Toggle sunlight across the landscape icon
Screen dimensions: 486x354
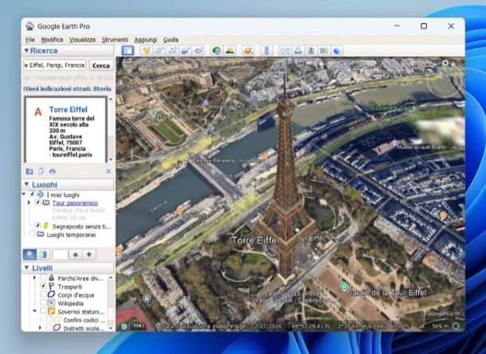click(229, 50)
